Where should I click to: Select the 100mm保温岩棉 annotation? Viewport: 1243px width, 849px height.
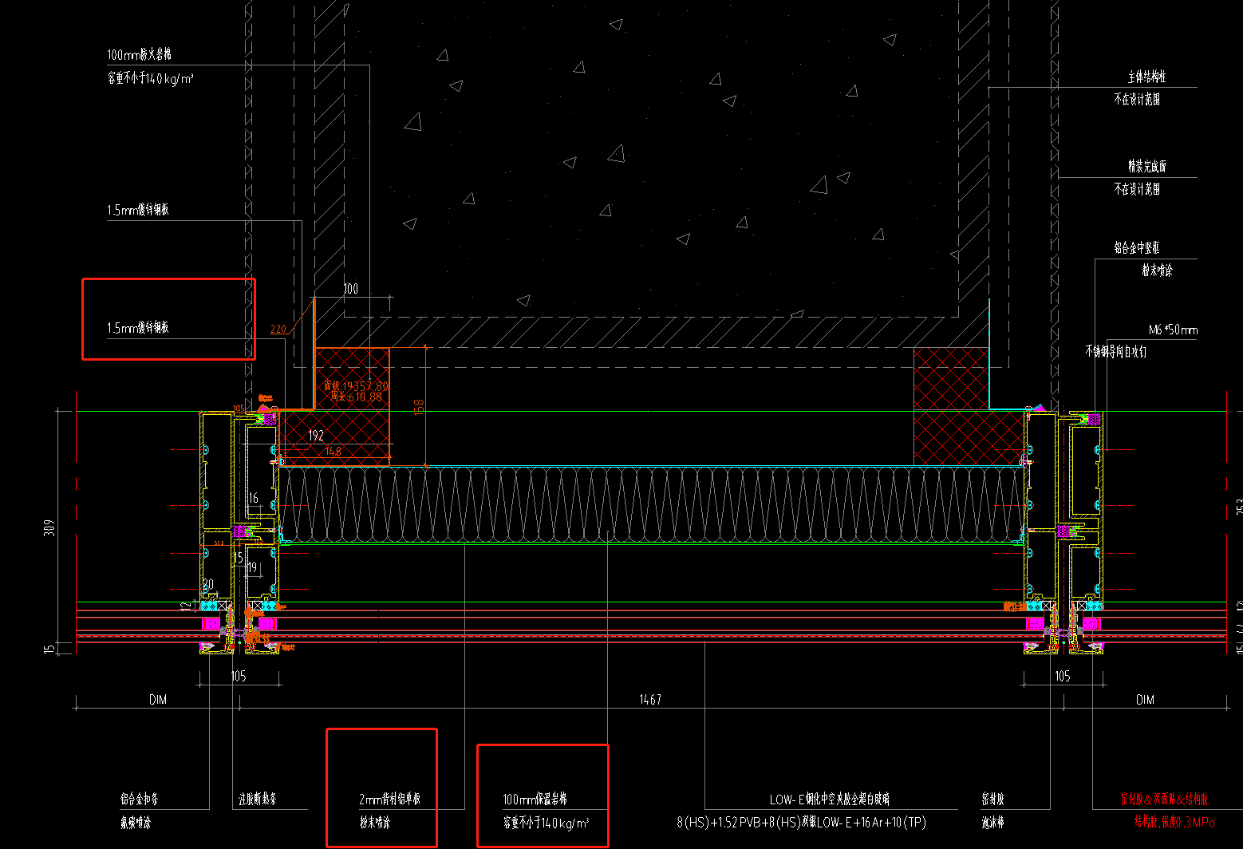(x=535, y=799)
